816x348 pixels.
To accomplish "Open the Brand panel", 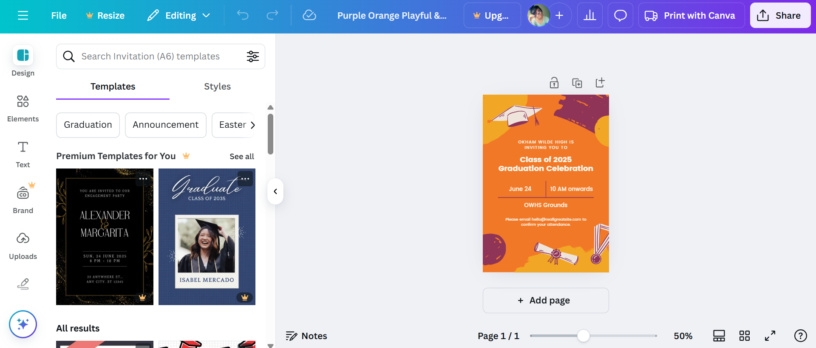I will click(x=23, y=200).
